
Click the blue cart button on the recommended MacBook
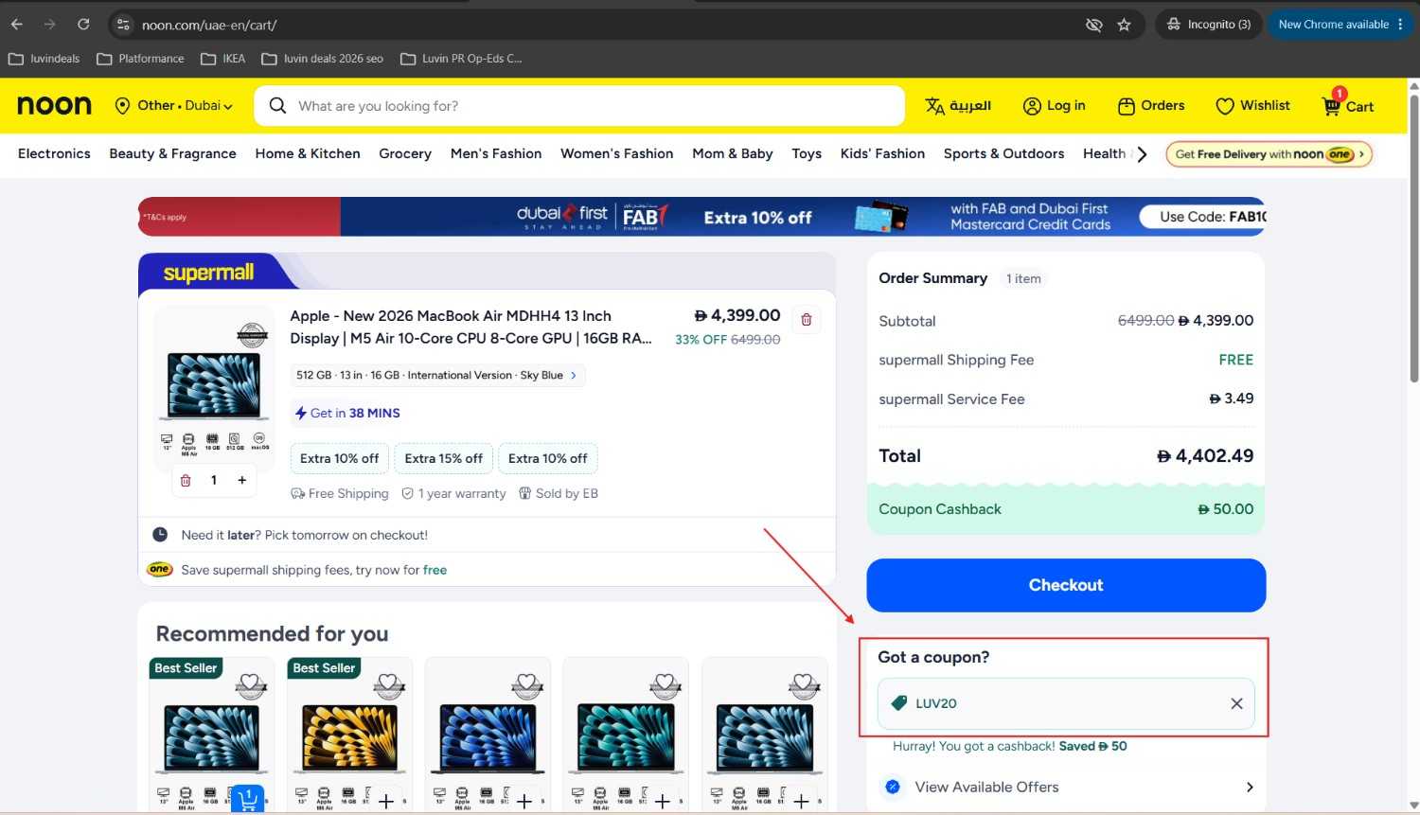click(248, 800)
